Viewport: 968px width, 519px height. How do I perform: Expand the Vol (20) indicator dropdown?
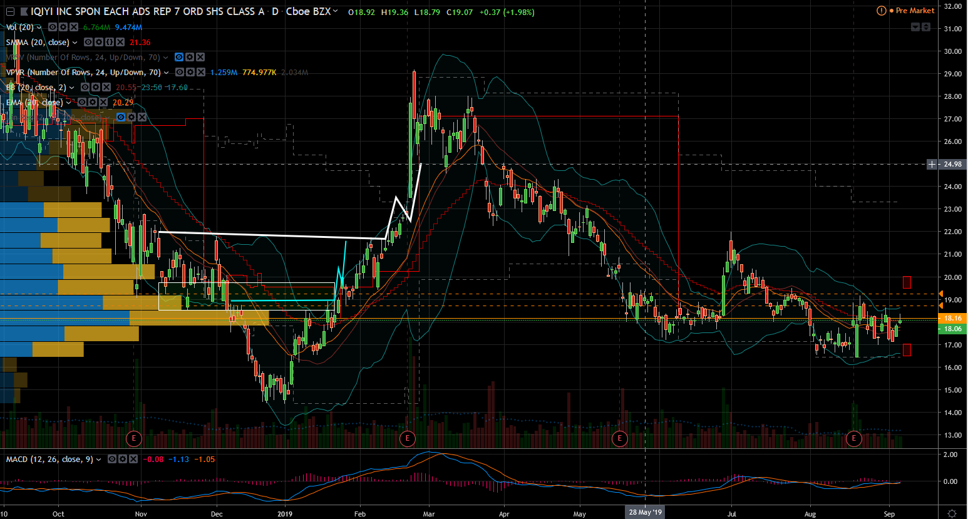coord(39,28)
